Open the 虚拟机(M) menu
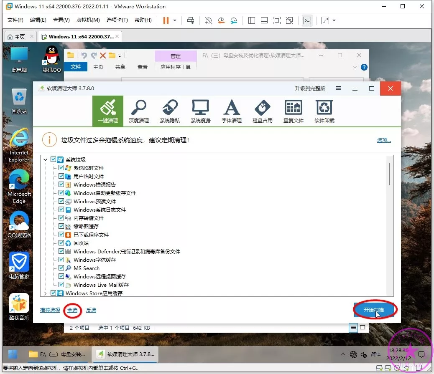Viewport: 434px width, 374px height. (x=88, y=20)
